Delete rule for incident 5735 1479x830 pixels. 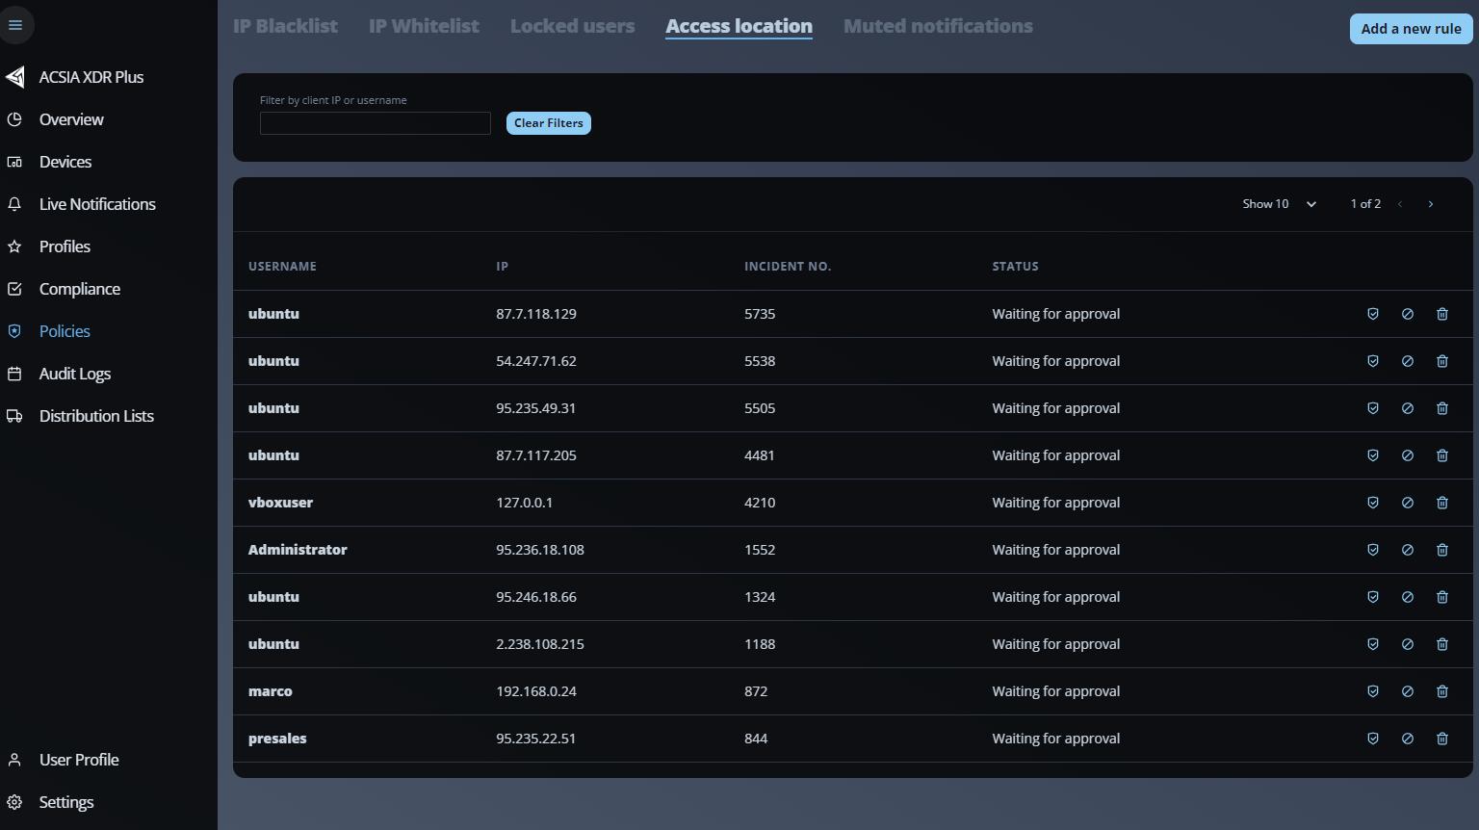1442,314
